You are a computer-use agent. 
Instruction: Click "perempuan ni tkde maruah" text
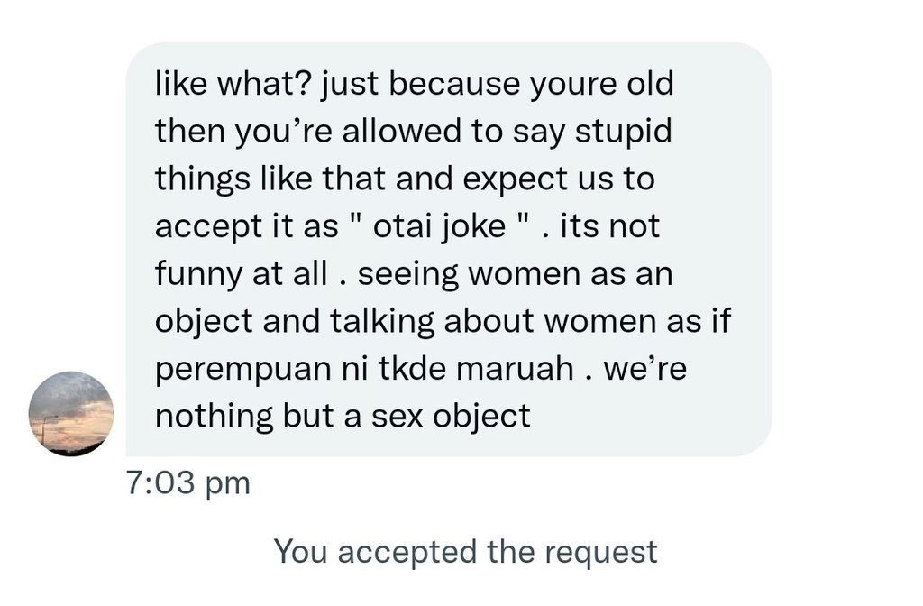coord(360,370)
